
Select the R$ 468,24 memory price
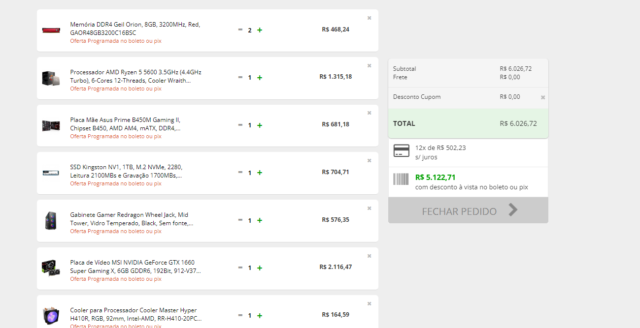tap(336, 30)
